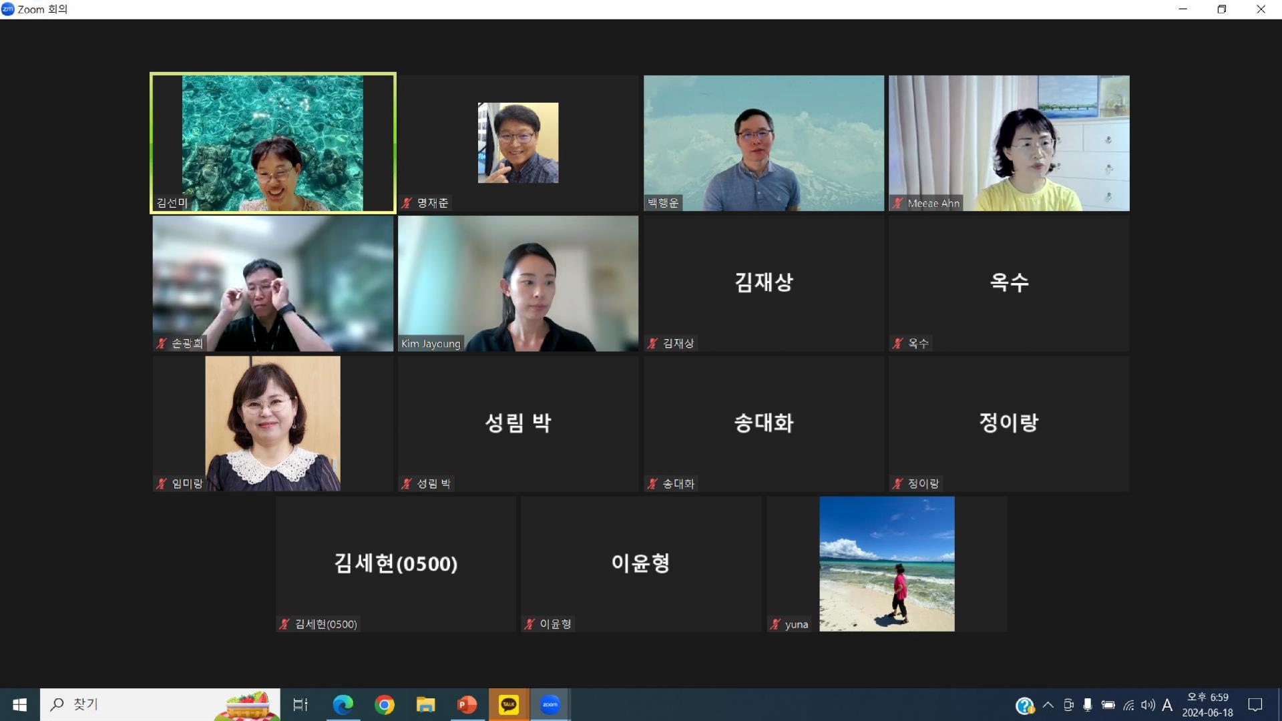Click the large 정이랑 name in the tile

pyautogui.click(x=1009, y=423)
